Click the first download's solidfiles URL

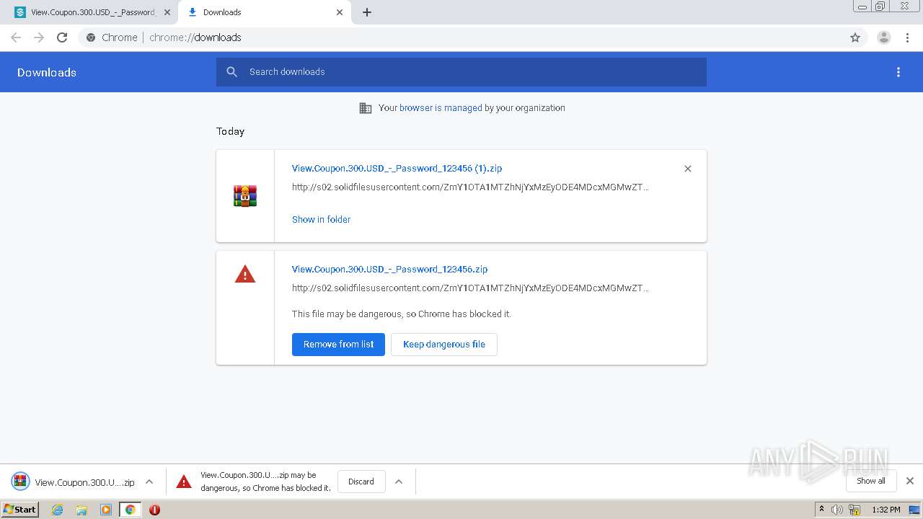(470, 187)
